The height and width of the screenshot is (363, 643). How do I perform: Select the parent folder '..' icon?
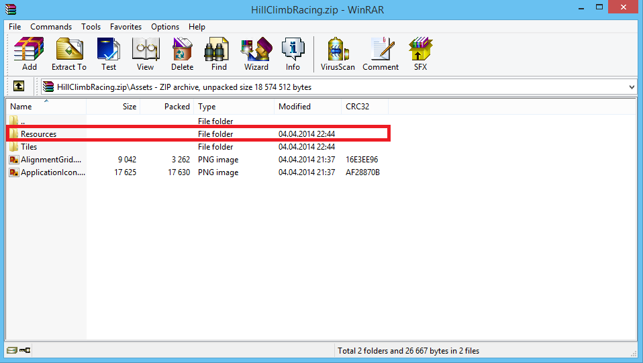tap(14, 121)
